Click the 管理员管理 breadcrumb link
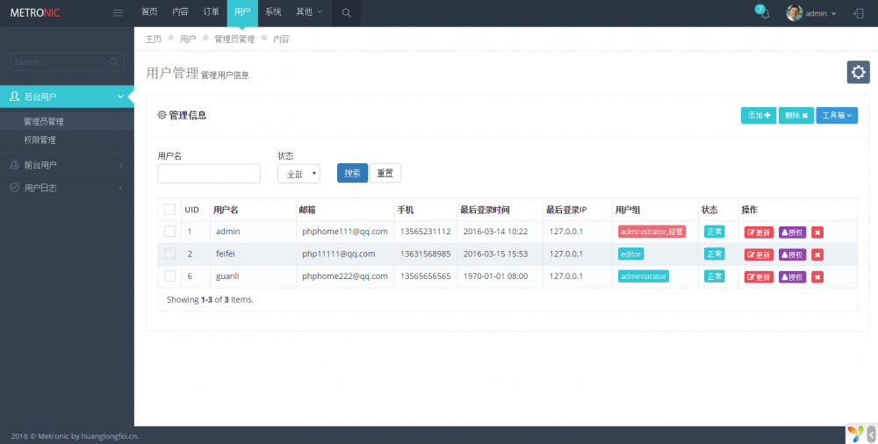This screenshot has width=878, height=444. click(234, 39)
